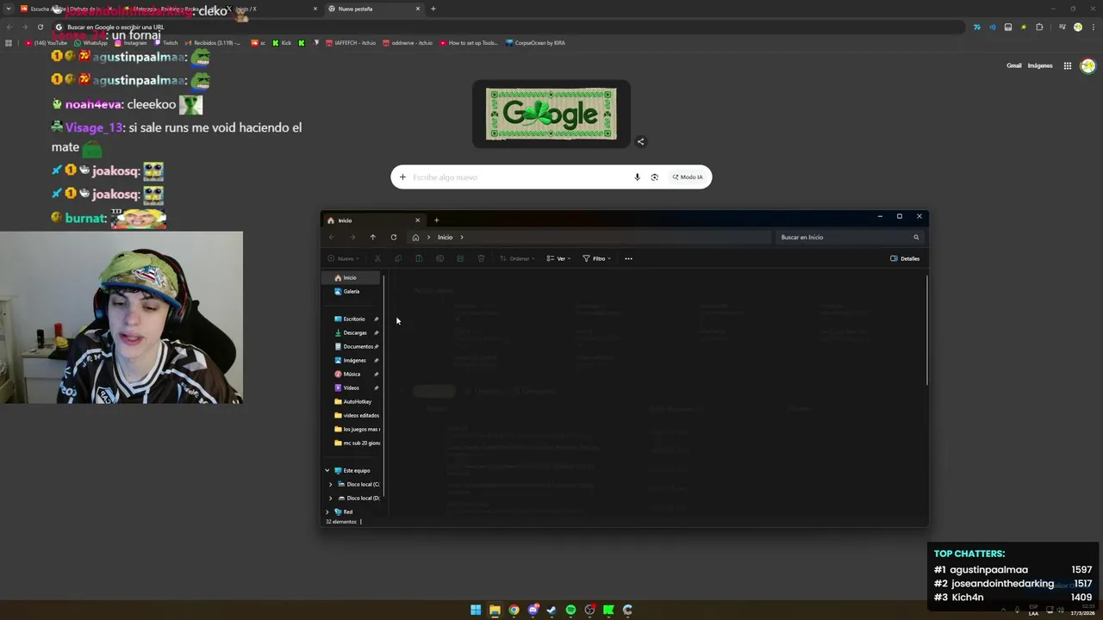
Task: Click the home icon in Explorer address bar
Action: pyautogui.click(x=415, y=237)
